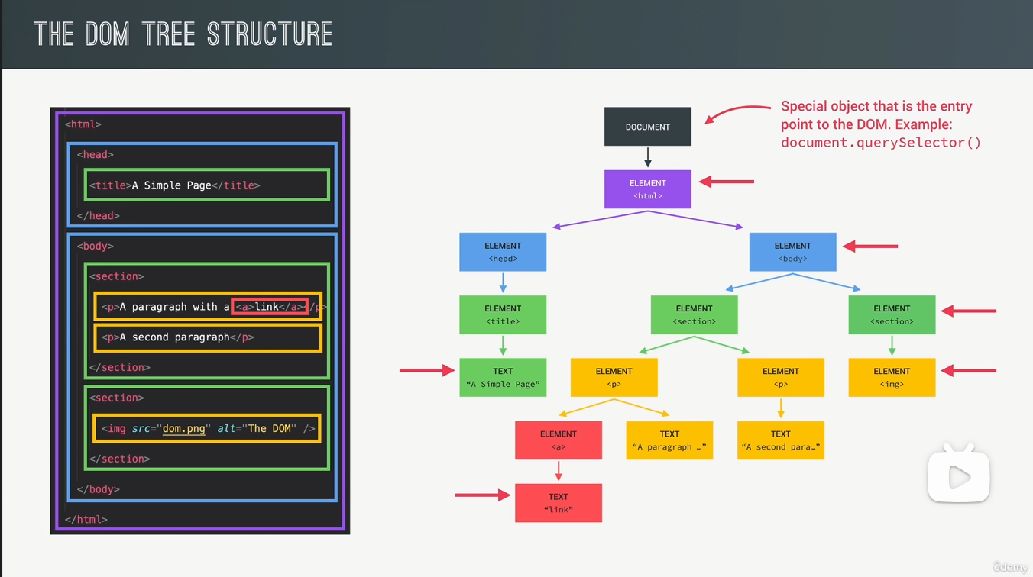Click the blue ELEMENT <body> node
This screenshot has width=1033, height=577.
click(792, 252)
